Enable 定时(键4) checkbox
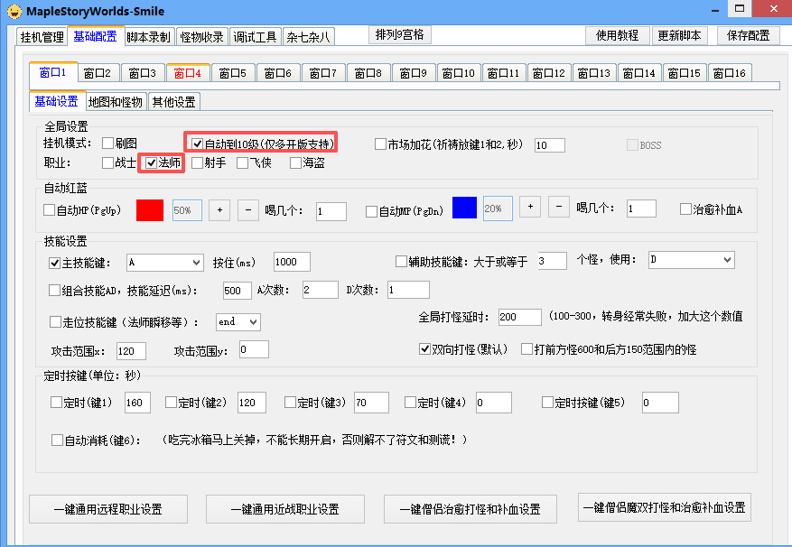Viewport: 792px width, 547px height. click(x=410, y=402)
